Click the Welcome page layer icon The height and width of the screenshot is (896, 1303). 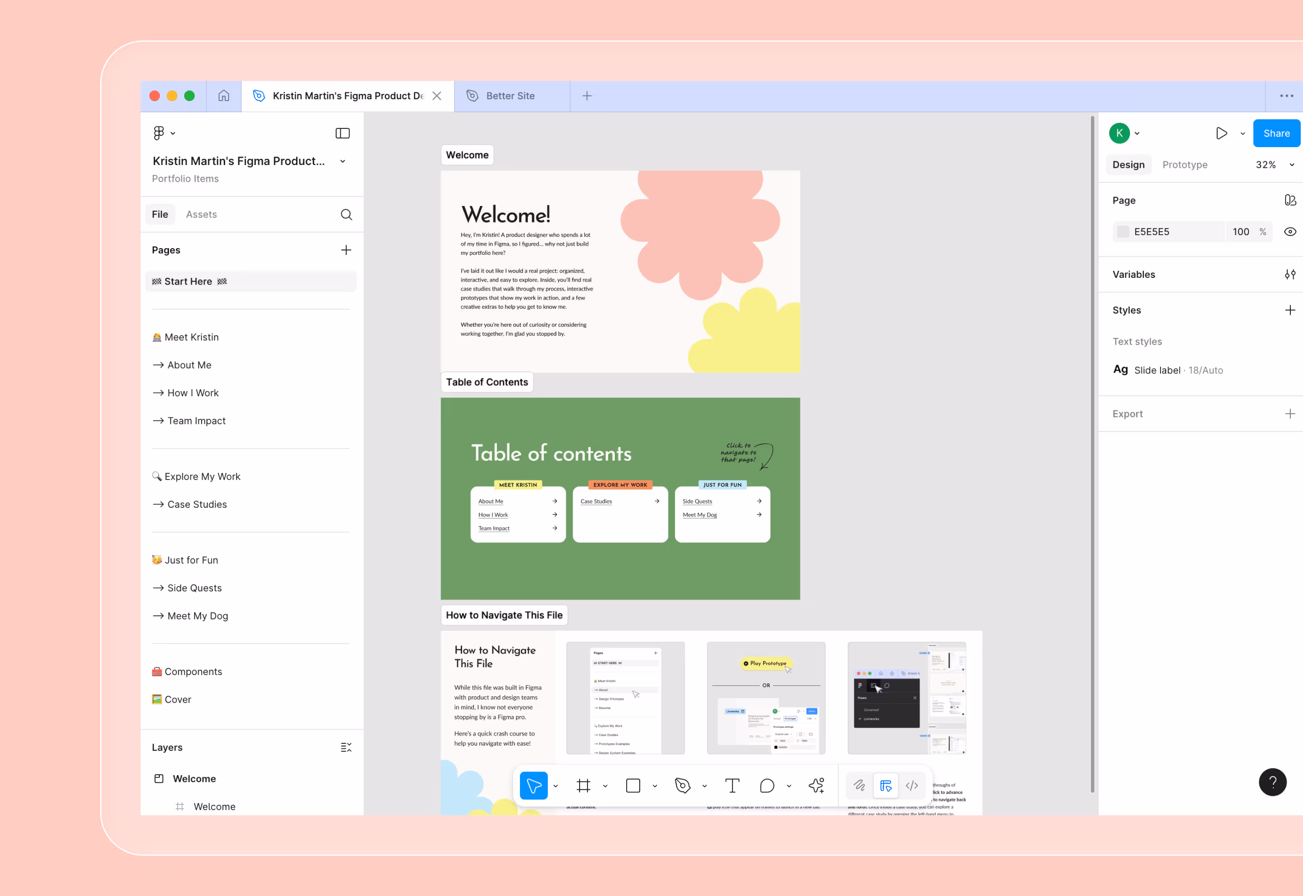[x=159, y=778]
